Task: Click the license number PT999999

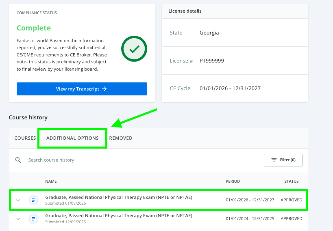Action: click(x=212, y=61)
